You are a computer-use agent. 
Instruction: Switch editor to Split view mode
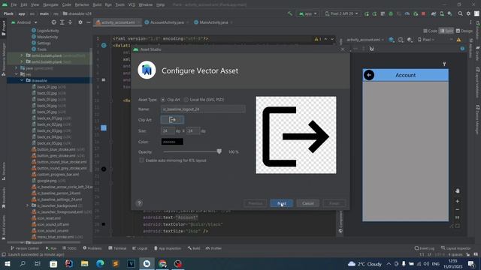[x=446, y=31]
